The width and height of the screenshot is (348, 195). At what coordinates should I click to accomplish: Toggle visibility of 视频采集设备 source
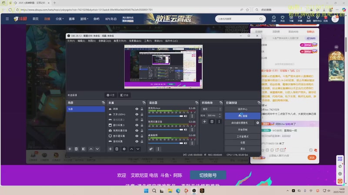[137, 130]
